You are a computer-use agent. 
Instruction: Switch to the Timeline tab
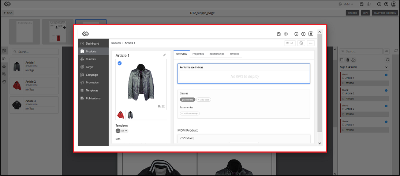coord(235,54)
